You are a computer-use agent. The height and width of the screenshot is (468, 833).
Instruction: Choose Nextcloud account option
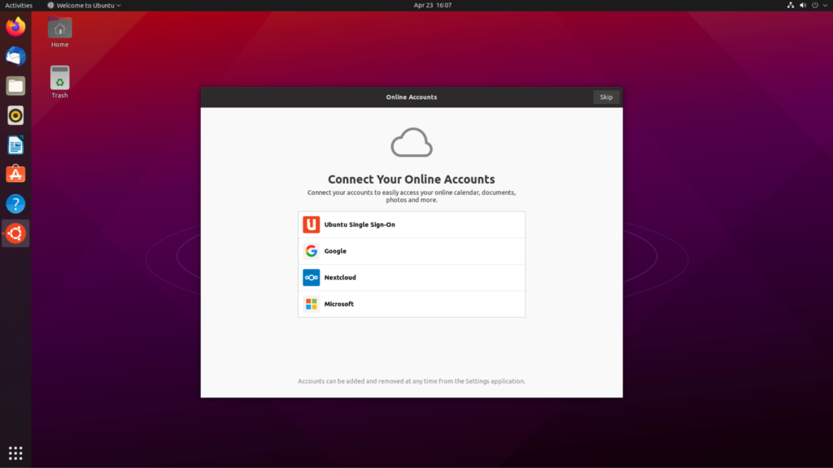pyautogui.click(x=412, y=278)
